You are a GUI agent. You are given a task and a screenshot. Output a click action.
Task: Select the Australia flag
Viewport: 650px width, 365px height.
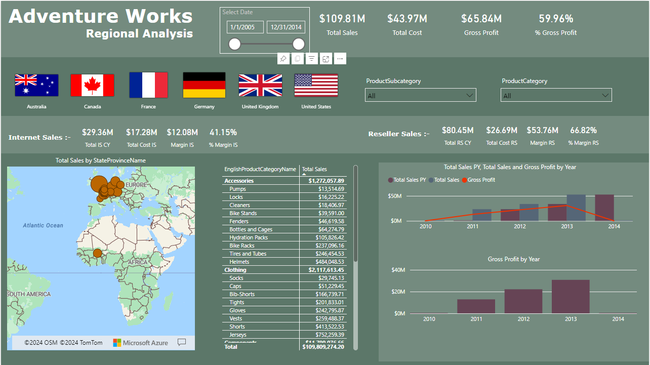coord(36,85)
